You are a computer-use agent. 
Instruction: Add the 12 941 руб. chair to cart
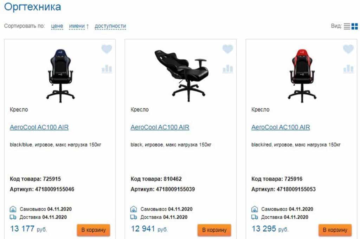tap(214, 230)
